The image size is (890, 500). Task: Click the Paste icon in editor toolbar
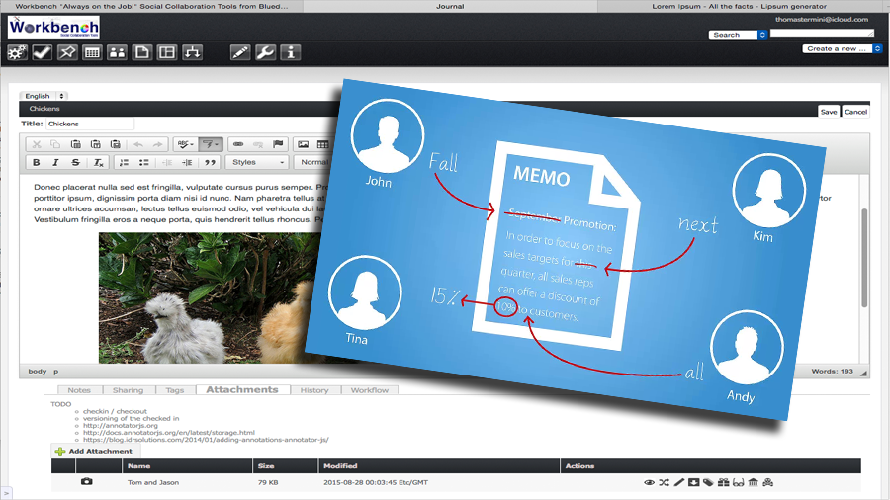tap(75, 144)
